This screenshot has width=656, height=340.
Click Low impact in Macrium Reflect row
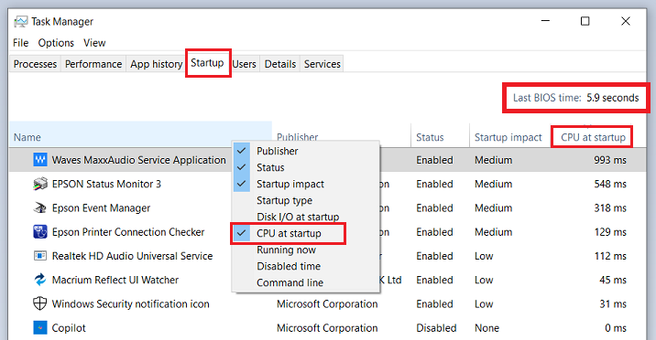[x=484, y=280]
